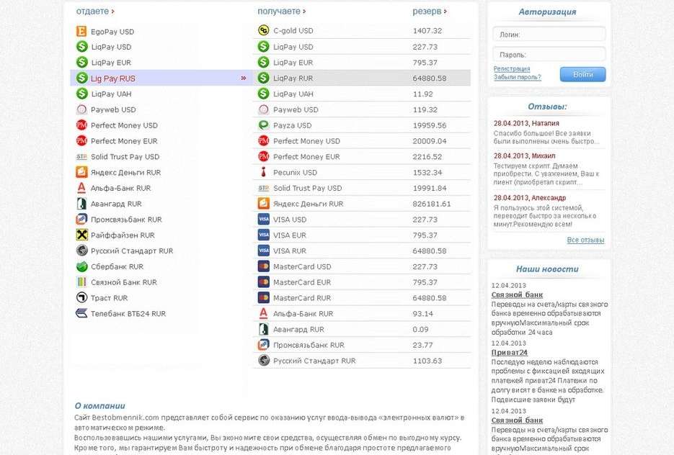Click the LiqPay EUR icon in отдаете list
This screenshot has width=674, height=455.
tap(81, 62)
